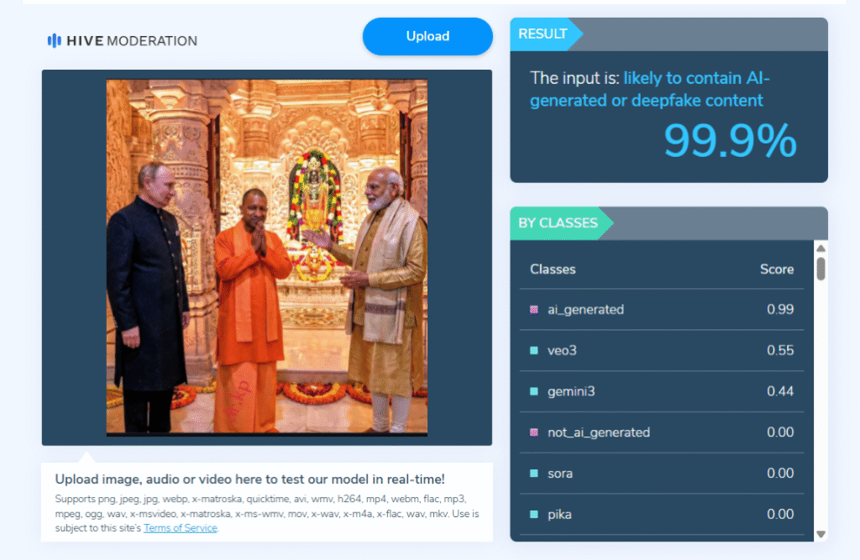The height and width of the screenshot is (560, 860).
Task: Open the Terms of Service link
Action: (x=181, y=528)
